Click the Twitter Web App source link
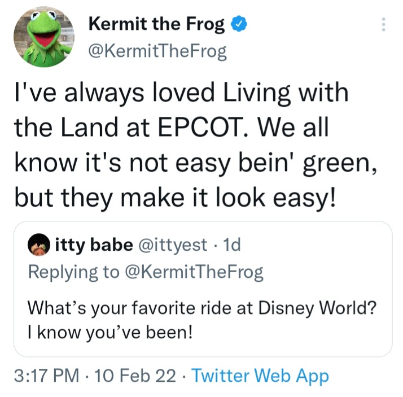Viewport: 403px width, 397px height. click(260, 376)
